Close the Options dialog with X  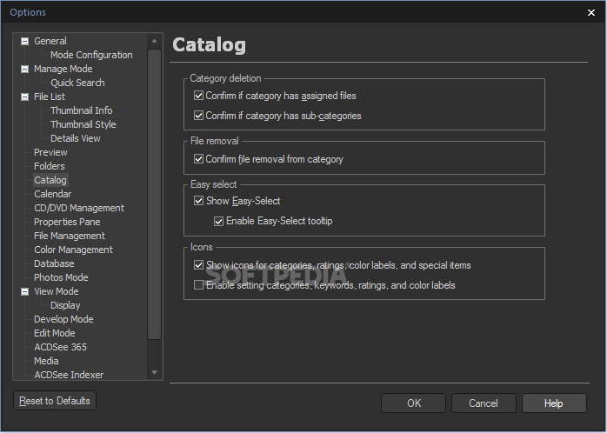coord(591,13)
